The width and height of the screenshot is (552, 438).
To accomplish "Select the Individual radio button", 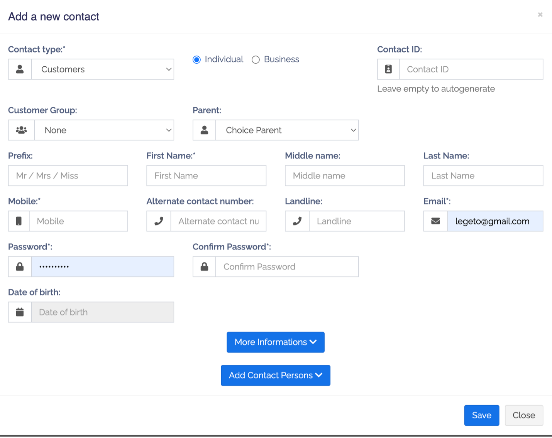I will pyautogui.click(x=197, y=60).
